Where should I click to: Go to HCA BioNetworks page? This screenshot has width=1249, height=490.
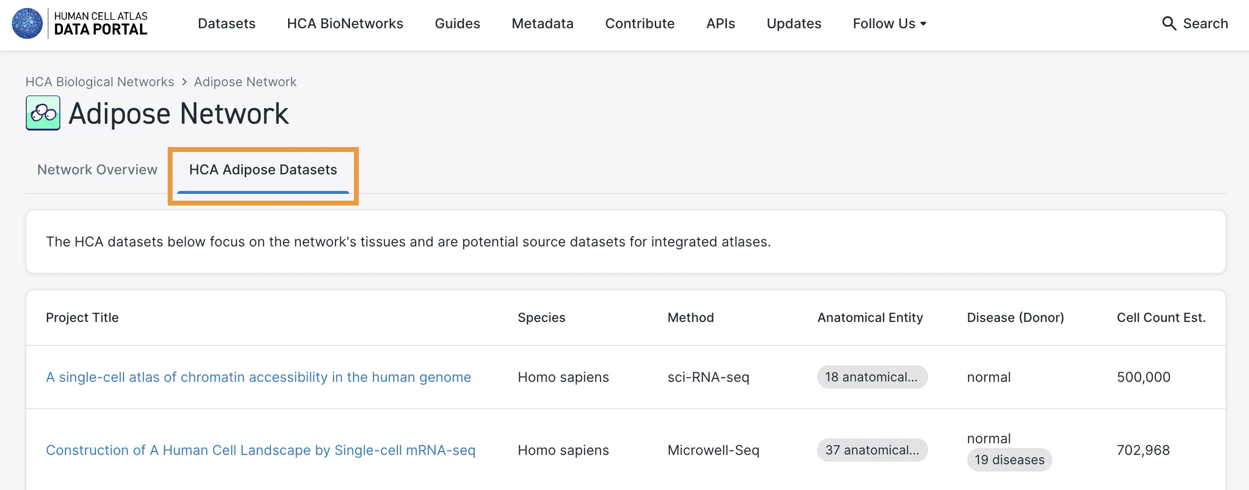[x=345, y=23]
